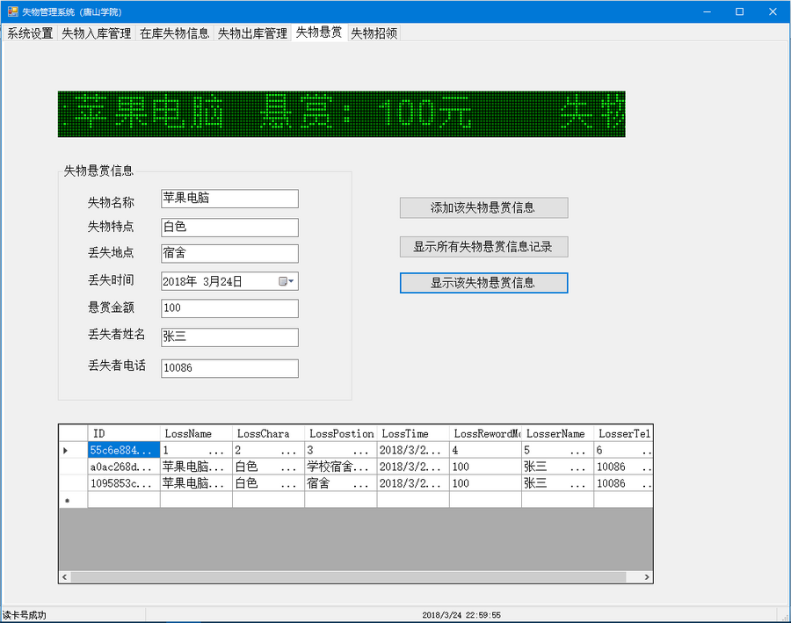Click the 添加该失物悬赏信息 button
This screenshot has width=791, height=623.
[x=483, y=208]
